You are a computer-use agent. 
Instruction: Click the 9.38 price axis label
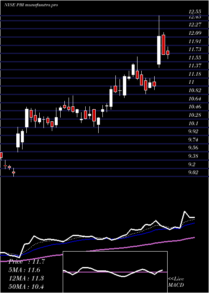[x=194, y=156]
